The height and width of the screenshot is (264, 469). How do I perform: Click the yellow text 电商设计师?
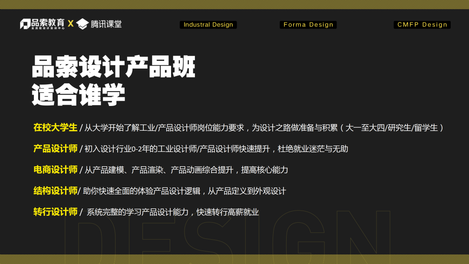point(55,170)
